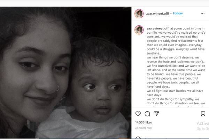Click the black-and-white photo of woman and baby

(65, 73)
